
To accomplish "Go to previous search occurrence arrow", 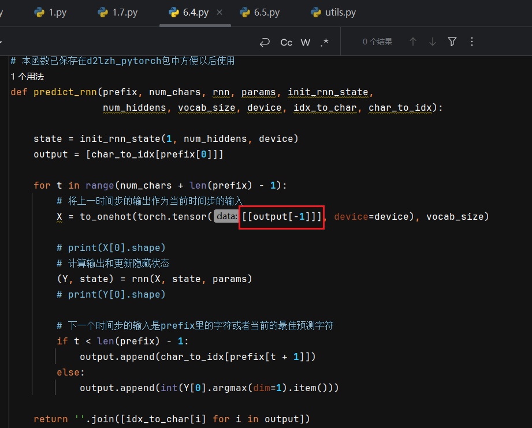I will point(413,42).
